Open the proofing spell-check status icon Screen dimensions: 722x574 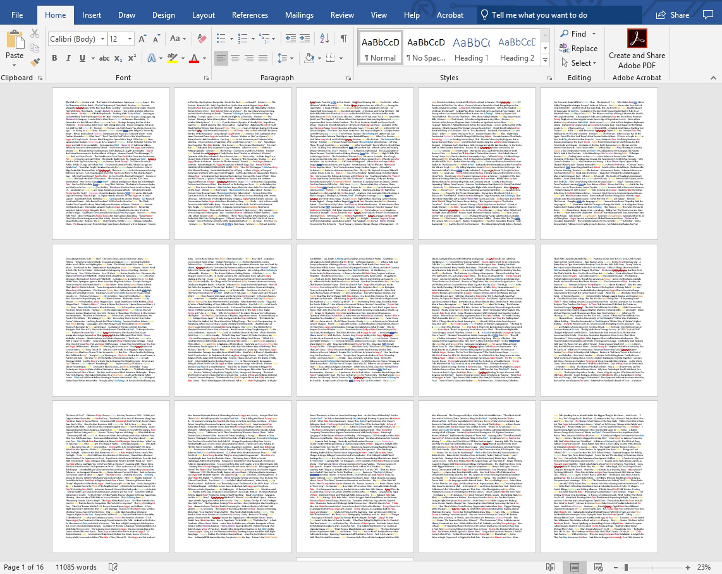click(x=113, y=567)
